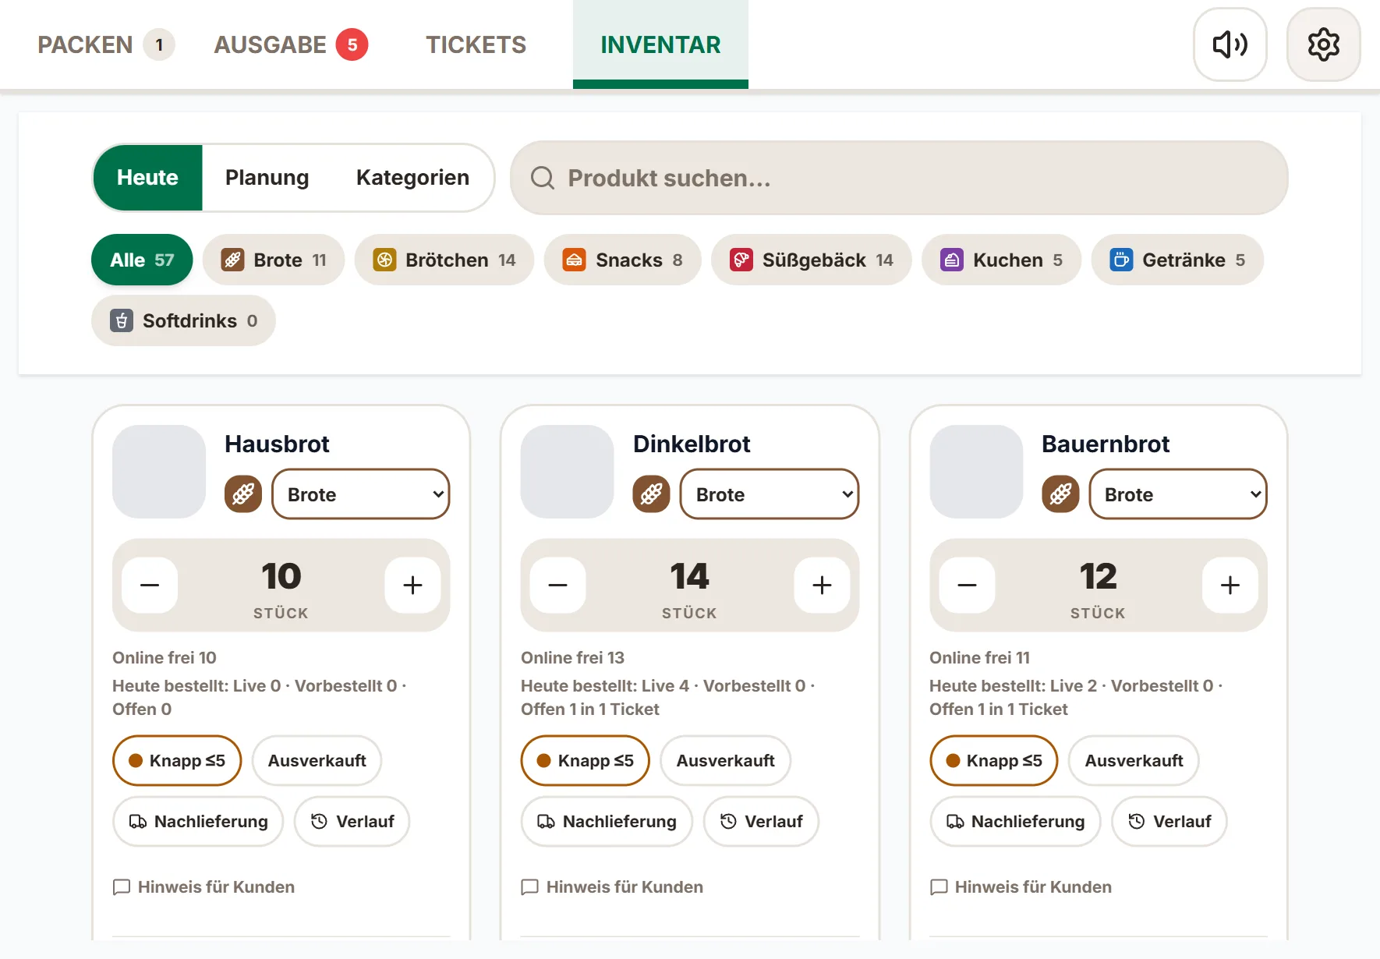Increase Hausbrot quantity with plus
The image size is (1380, 959).
click(412, 585)
